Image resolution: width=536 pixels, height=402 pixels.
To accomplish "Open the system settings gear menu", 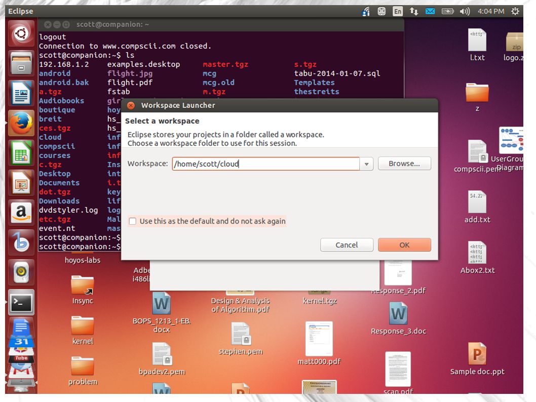I will tap(515, 11).
